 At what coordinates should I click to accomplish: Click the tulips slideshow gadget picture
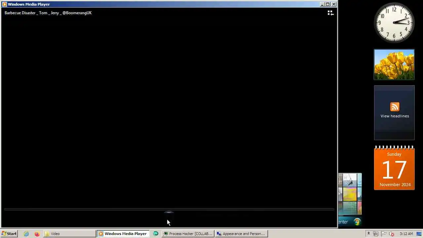click(394, 64)
